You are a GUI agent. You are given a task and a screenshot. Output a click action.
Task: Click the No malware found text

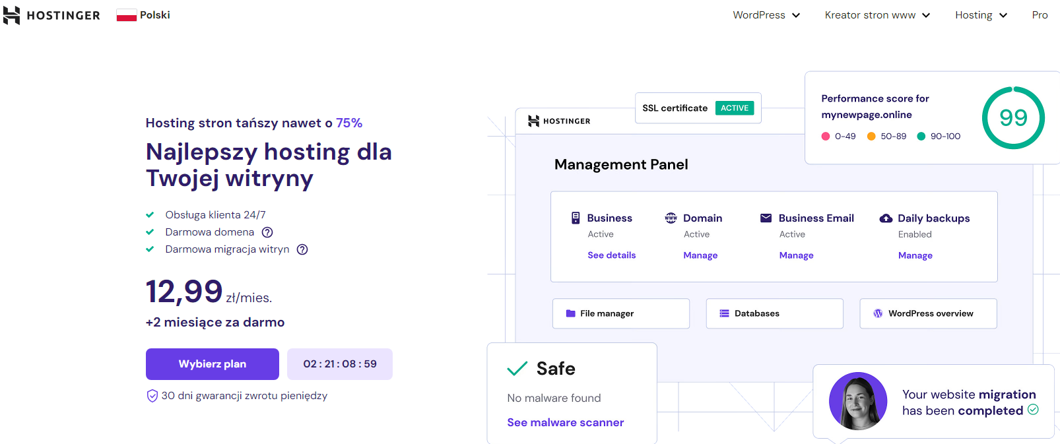click(554, 398)
